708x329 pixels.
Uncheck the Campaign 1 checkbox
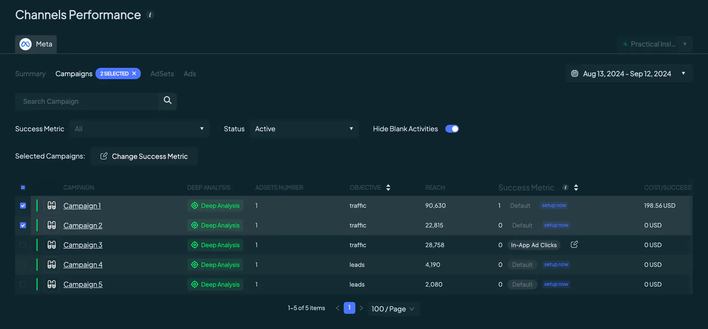(23, 206)
